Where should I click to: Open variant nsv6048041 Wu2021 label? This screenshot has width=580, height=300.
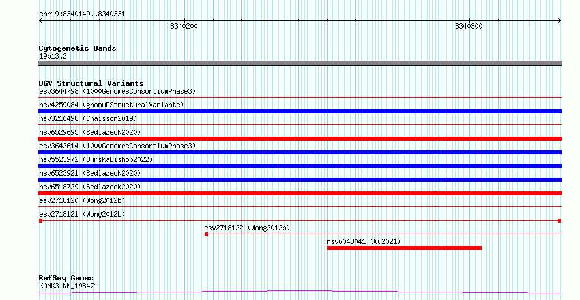tap(364, 241)
